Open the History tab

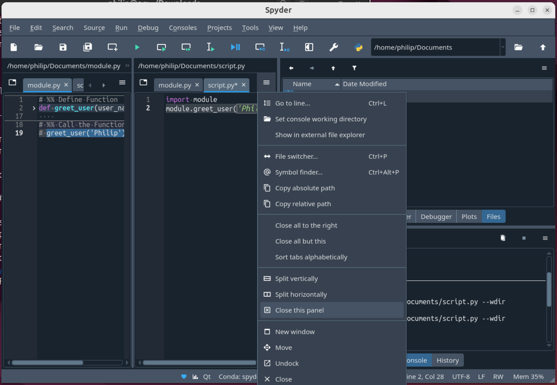point(448,360)
